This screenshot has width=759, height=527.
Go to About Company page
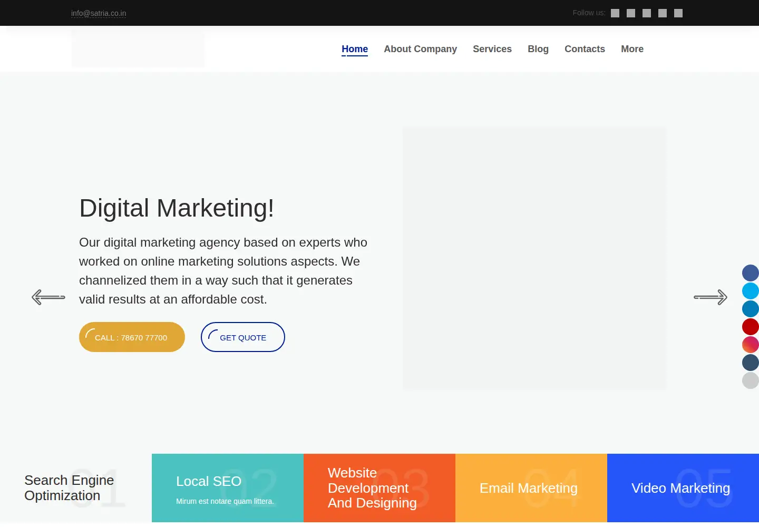point(421,49)
